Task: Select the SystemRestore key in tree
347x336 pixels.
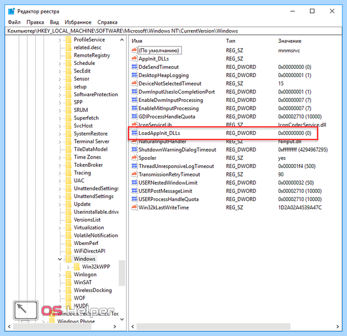Action: point(91,133)
